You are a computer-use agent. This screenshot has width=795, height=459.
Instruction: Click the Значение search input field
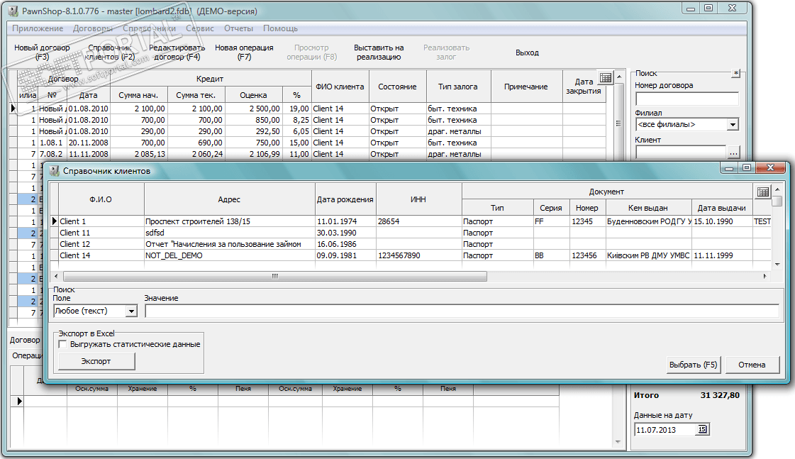pyautogui.click(x=462, y=311)
